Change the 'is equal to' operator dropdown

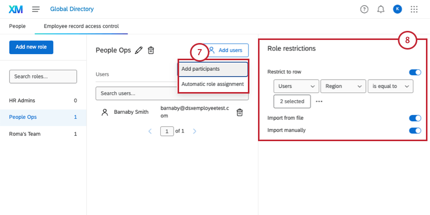click(x=391, y=87)
